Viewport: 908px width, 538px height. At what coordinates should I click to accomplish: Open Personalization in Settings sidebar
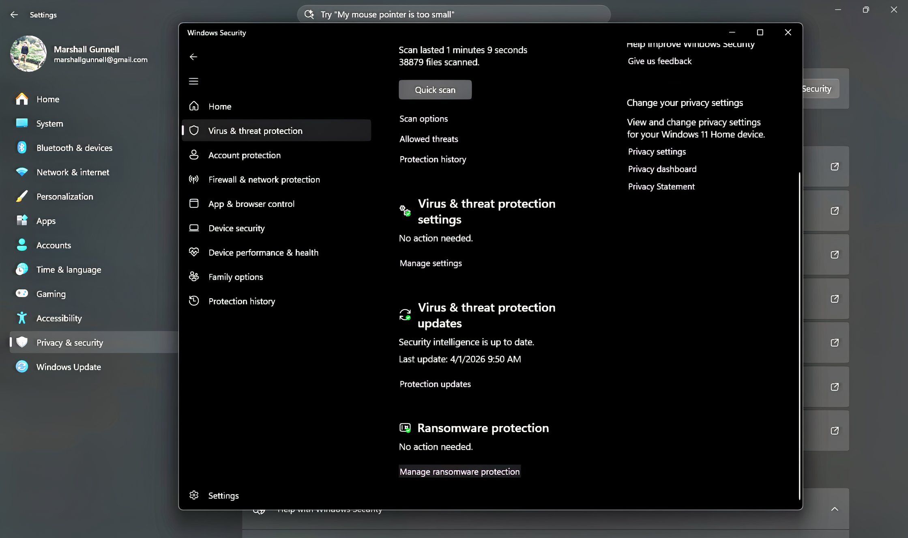click(x=64, y=196)
